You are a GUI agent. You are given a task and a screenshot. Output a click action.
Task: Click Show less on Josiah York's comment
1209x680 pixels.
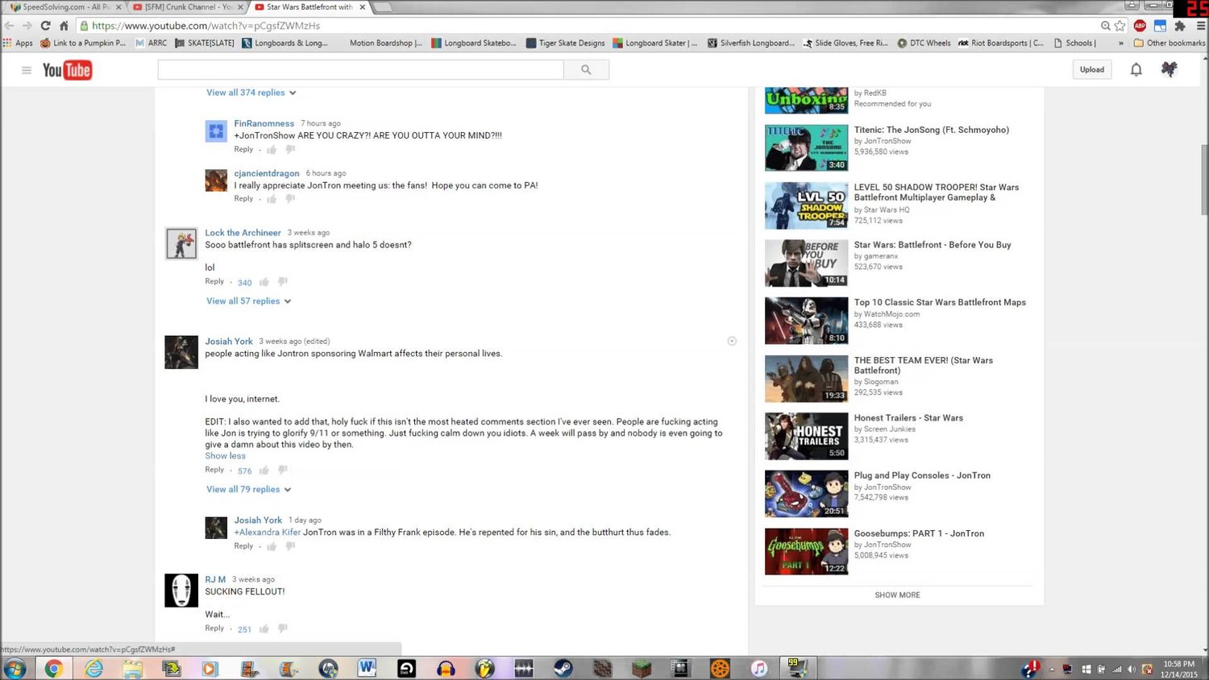tap(225, 456)
